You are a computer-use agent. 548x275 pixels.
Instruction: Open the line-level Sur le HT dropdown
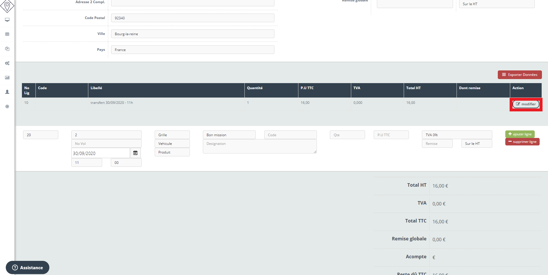[476, 143]
